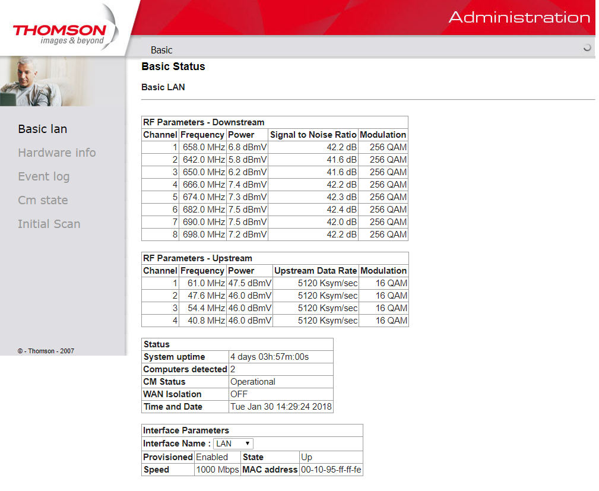Click the 1000 Mbps speed value
Viewport: 599px width, 491px height.
click(217, 470)
